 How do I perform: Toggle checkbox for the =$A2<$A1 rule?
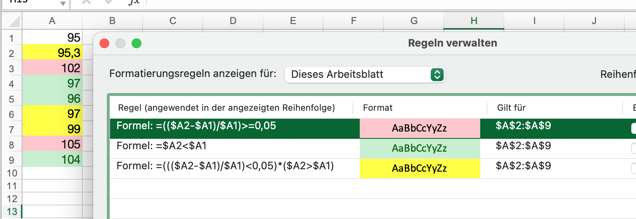(x=634, y=148)
